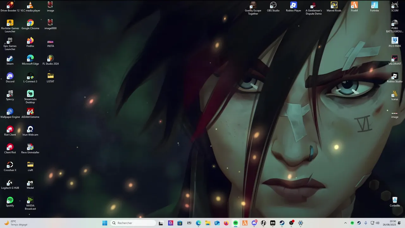Select the Roblox Player shortcut
The image size is (405, 228).
[x=294, y=7]
